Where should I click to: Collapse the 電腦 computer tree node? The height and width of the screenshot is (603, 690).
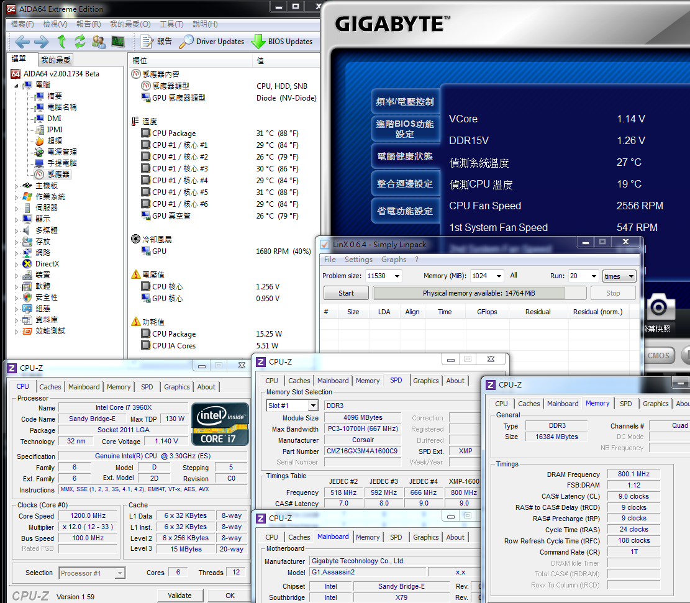click(16, 85)
